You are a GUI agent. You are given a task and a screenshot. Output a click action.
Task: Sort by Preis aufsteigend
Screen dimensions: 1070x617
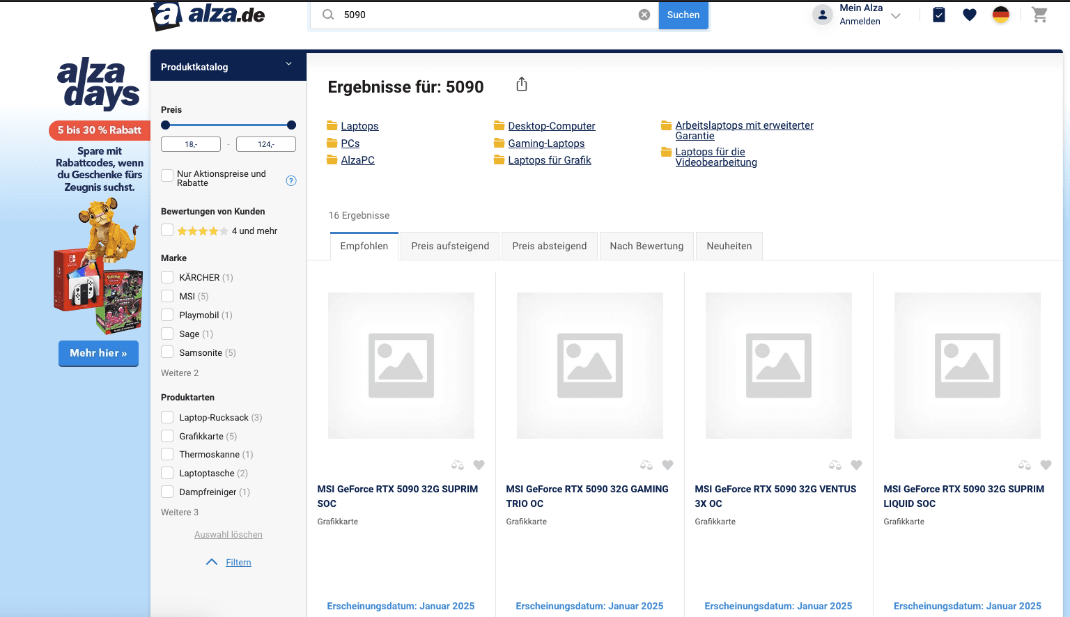point(450,246)
